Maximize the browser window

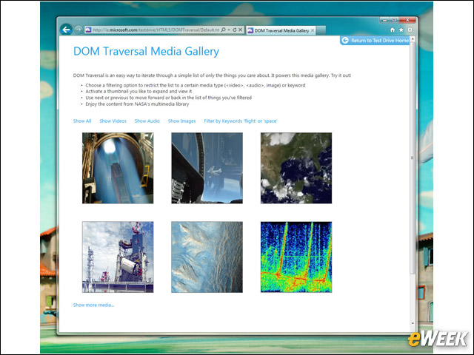pyautogui.click(x=394, y=20)
